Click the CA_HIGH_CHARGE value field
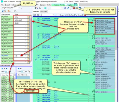Viewport: 119px width, 102px height. 20,41
